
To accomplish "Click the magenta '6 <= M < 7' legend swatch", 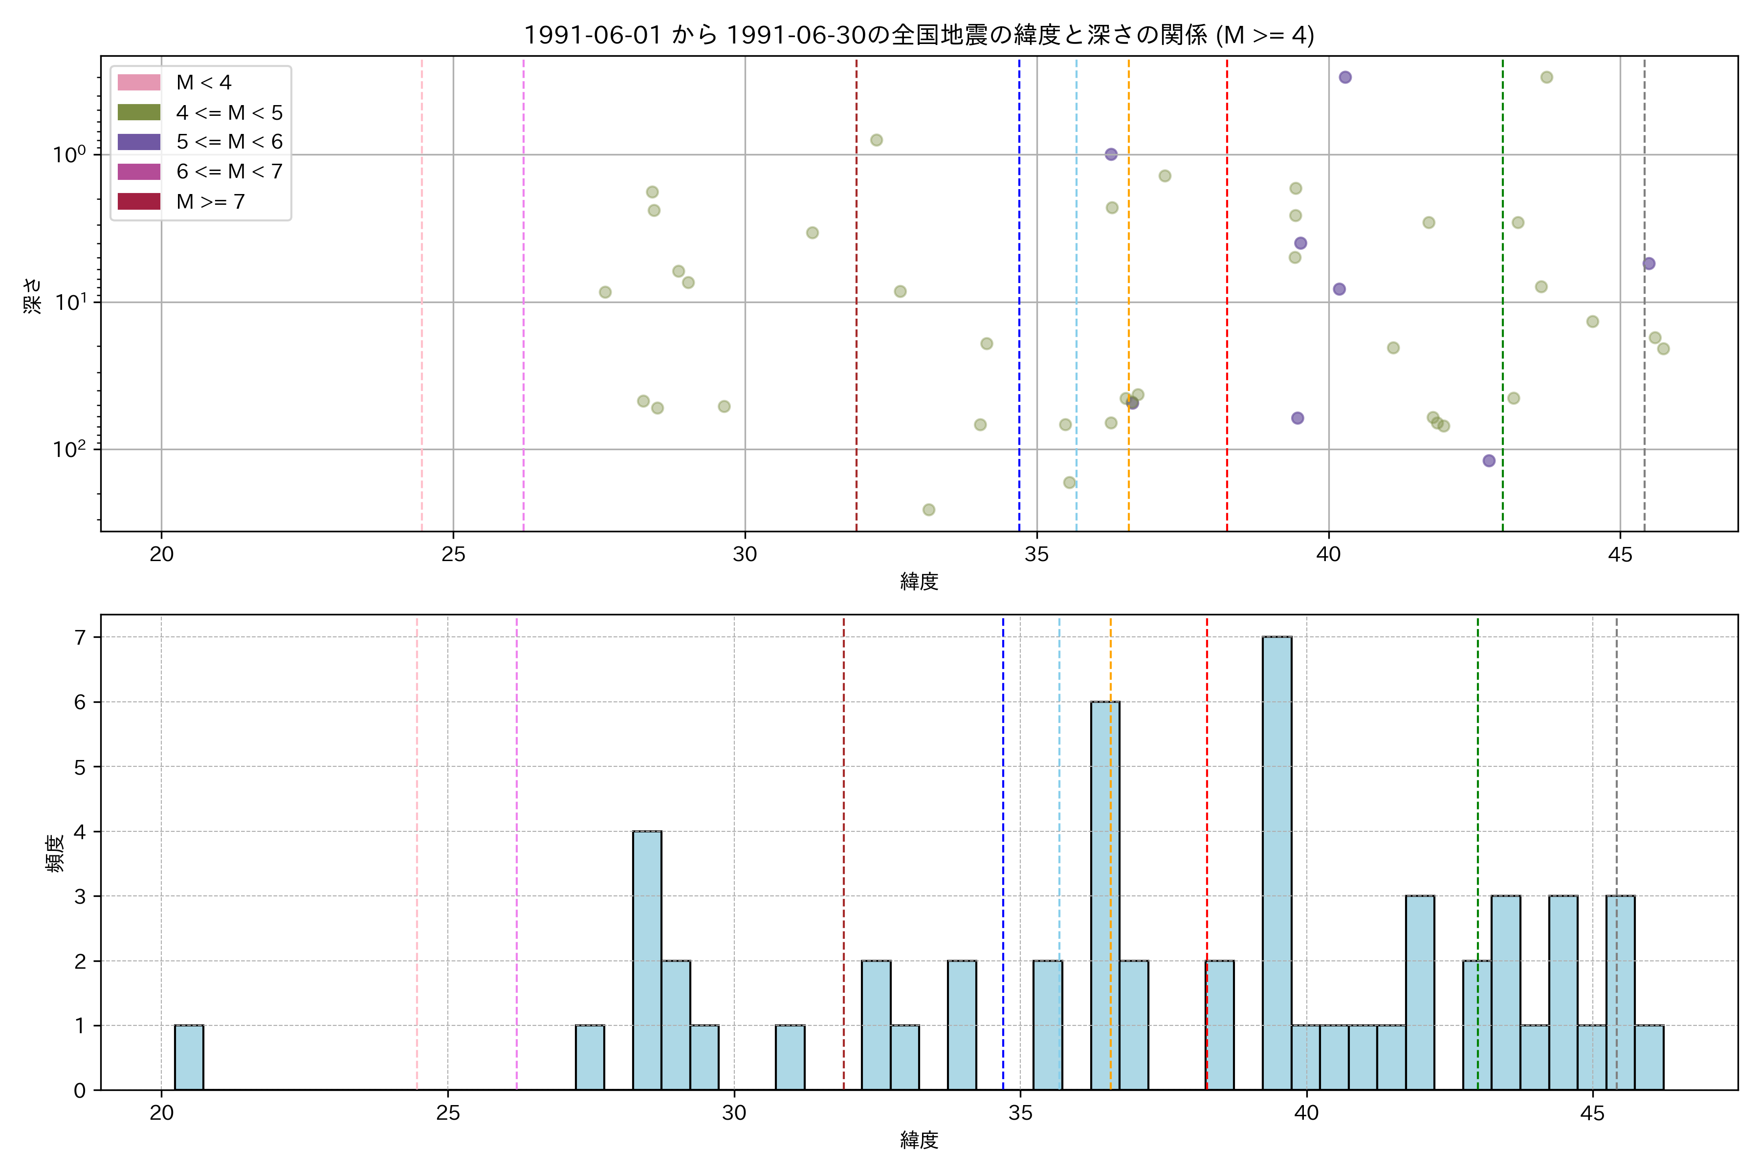I will [138, 172].
